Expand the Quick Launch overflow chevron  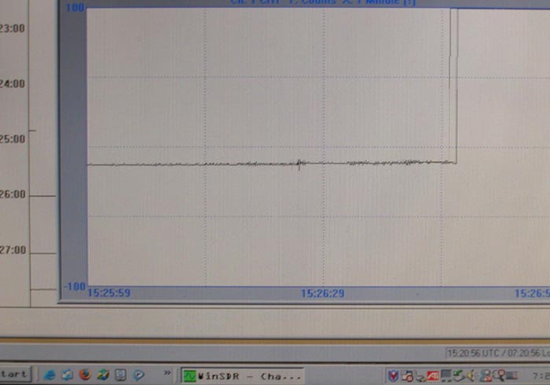coord(167,372)
